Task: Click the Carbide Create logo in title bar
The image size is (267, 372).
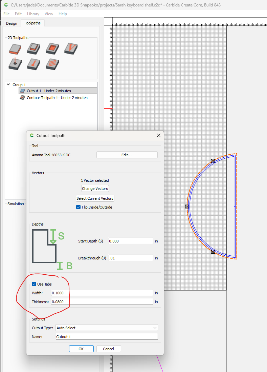Action: (6, 5)
